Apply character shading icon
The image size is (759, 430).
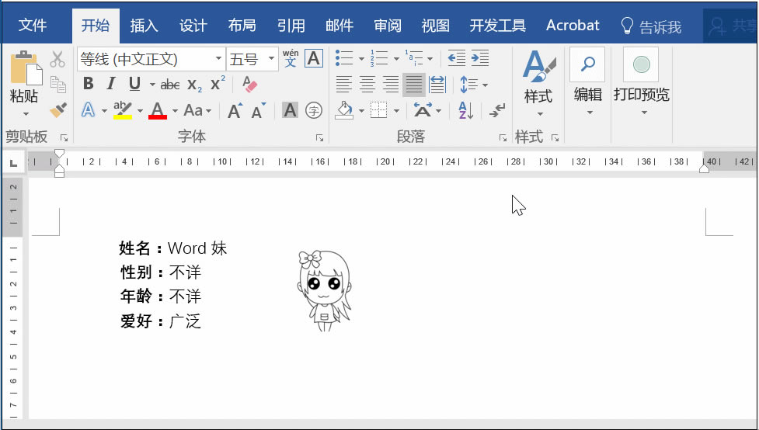290,110
